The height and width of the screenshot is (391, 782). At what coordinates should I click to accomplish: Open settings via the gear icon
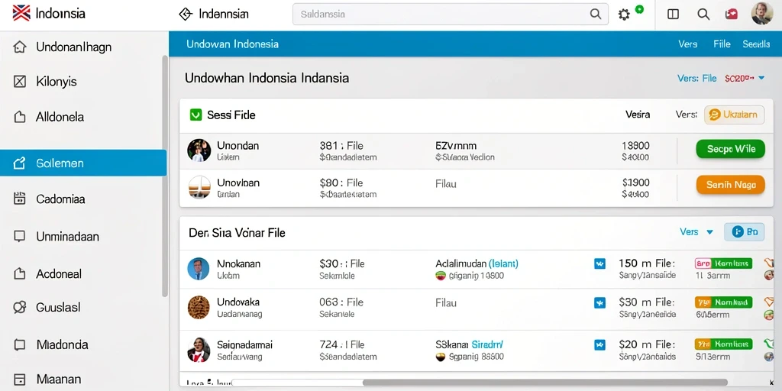624,15
